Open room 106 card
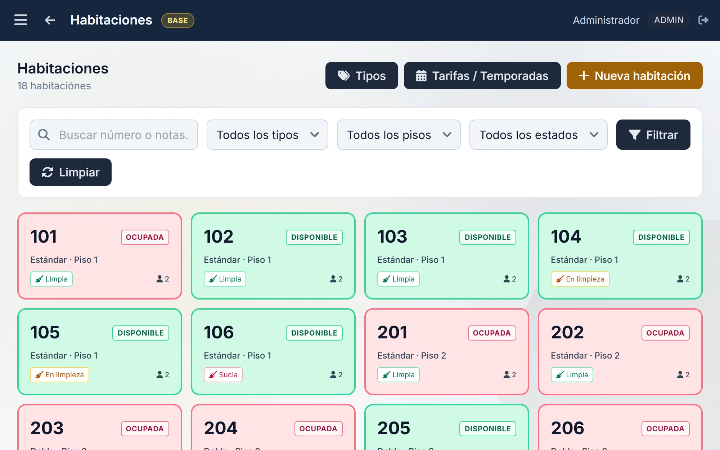 (273, 352)
